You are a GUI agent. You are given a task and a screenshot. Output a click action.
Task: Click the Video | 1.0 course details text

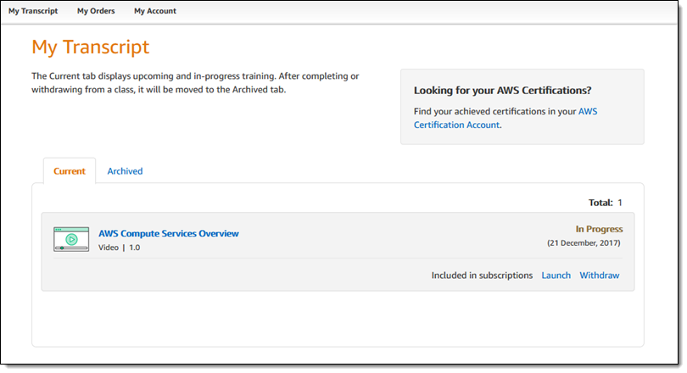click(119, 248)
